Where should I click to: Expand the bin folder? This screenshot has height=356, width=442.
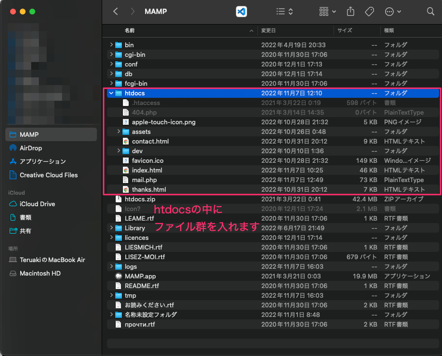[111, 45]
